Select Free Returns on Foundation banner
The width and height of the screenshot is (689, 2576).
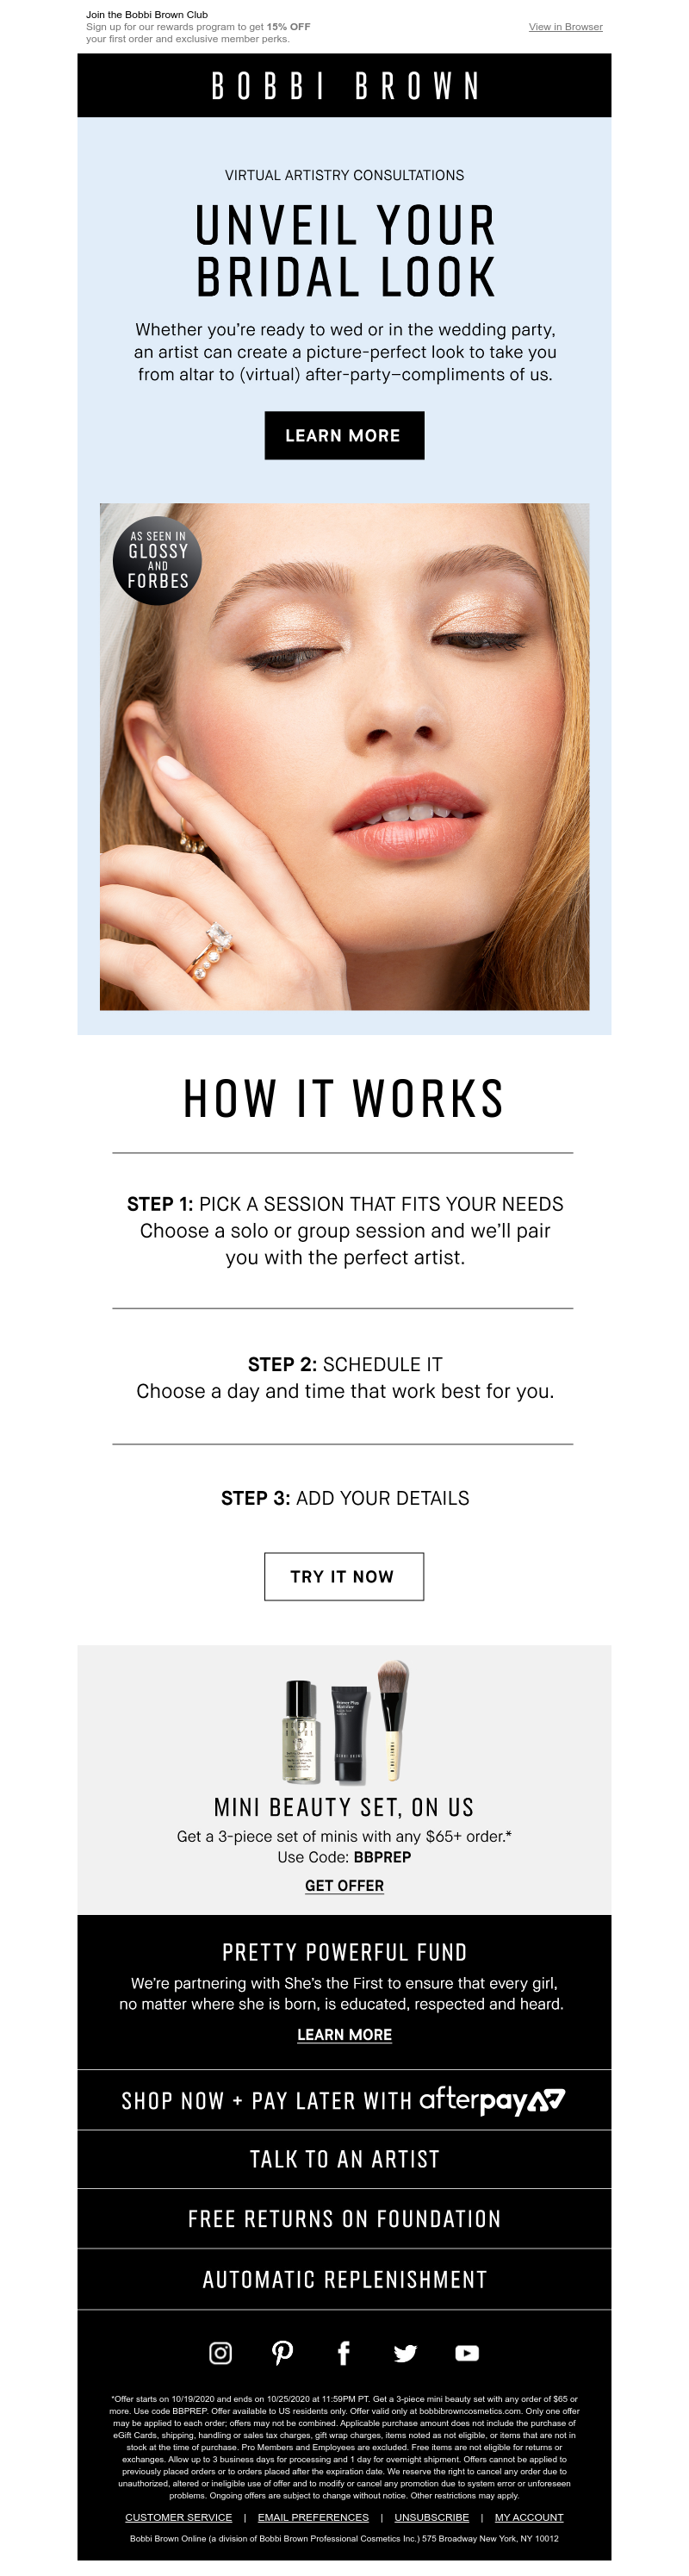tap(344, 2219)
